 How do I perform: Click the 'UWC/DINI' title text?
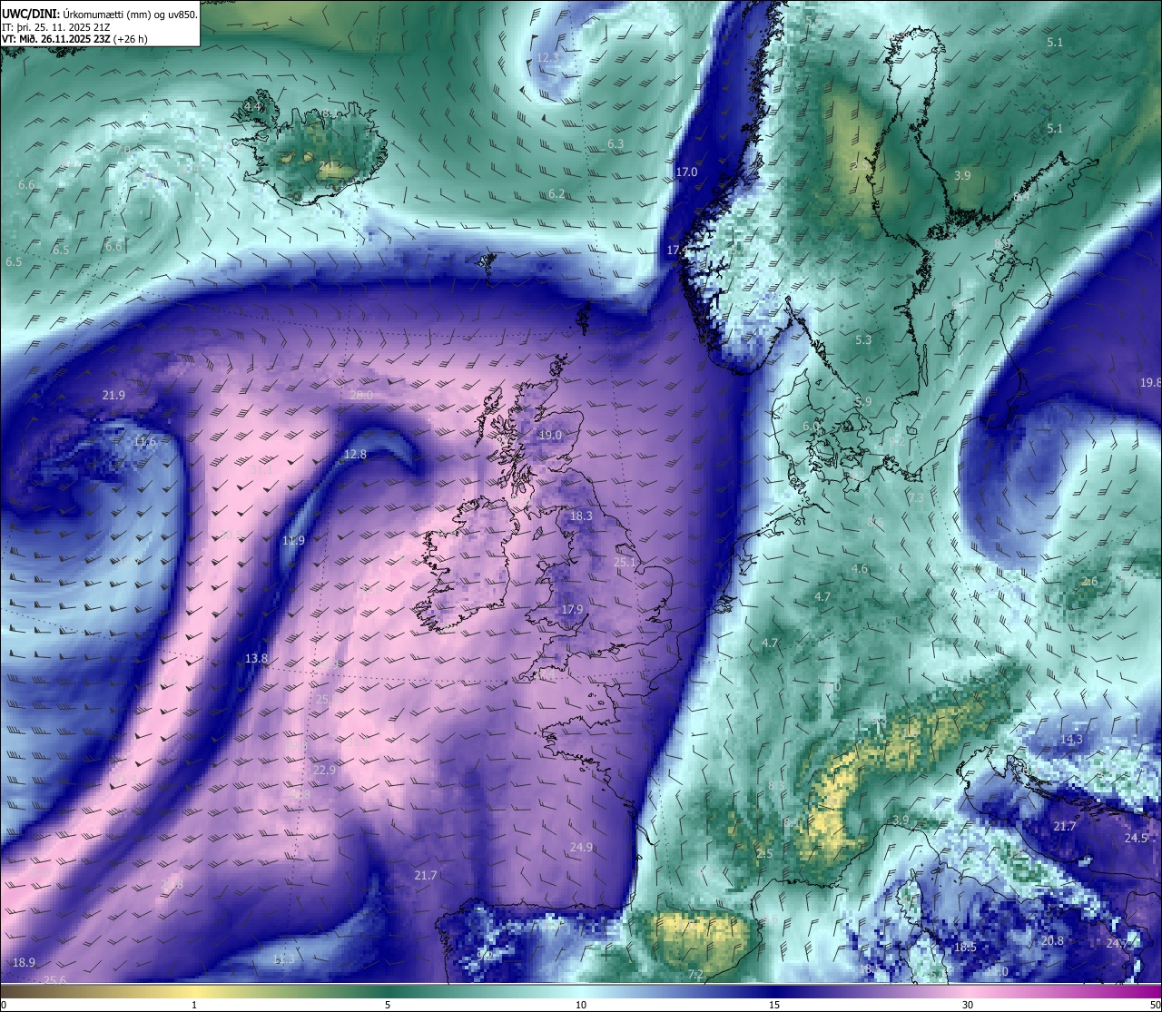pyautogui.click(x=30, y=14)
